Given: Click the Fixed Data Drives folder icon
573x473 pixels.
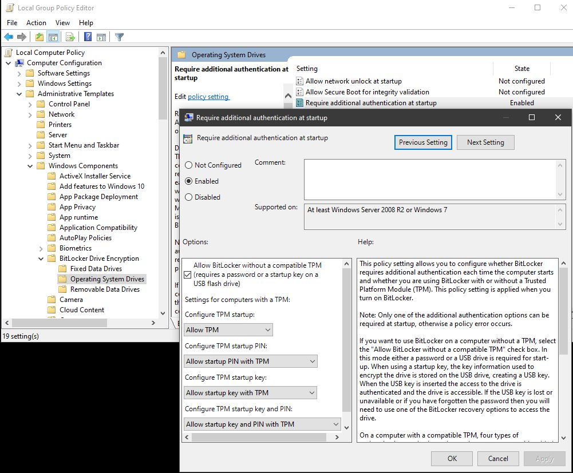Looking at the screenshot, I should (62, 269).
